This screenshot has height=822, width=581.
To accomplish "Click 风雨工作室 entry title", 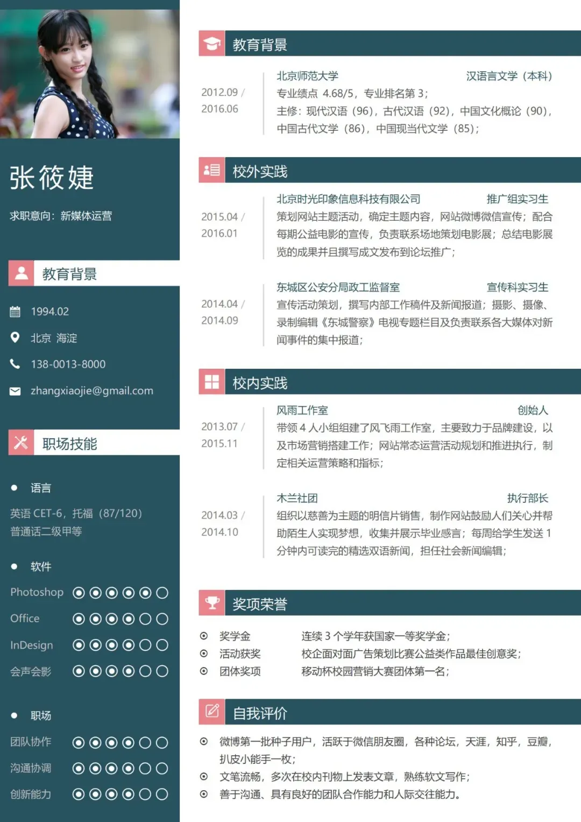I will [x=302, y=410].
